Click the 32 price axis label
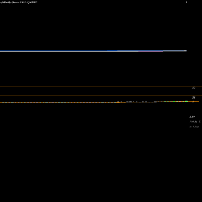 point(194,88)
